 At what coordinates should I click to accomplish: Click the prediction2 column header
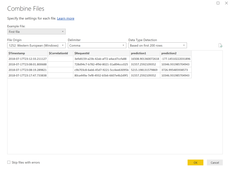click(176, 53)
